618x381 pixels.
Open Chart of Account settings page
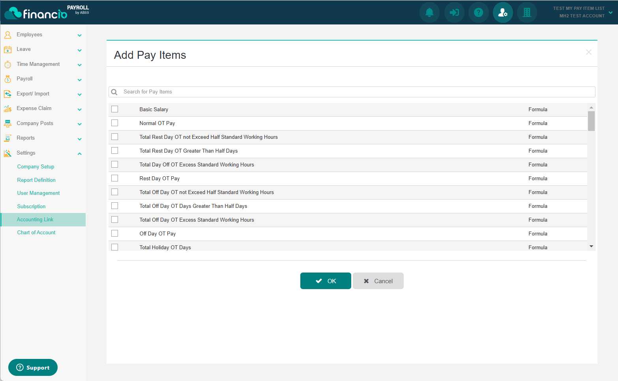point(36,233)
